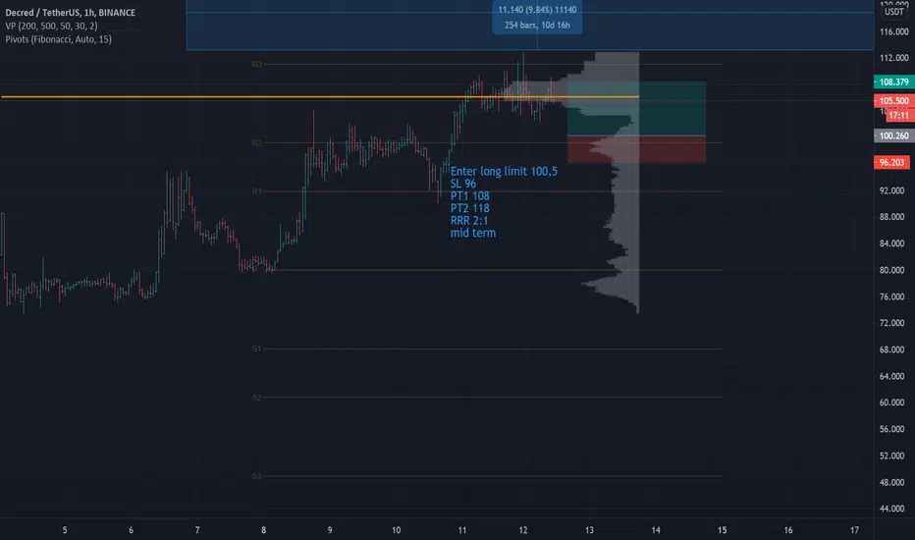The width and height of the screenshot is (915, 540).
Task: Click the 64.000 price axis value
Action: 891,376
